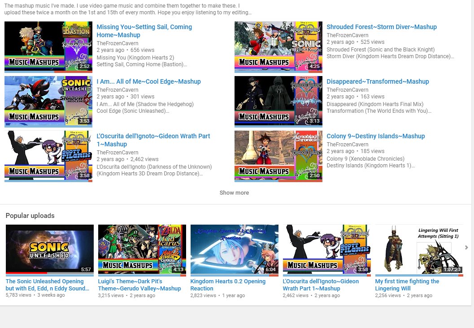Play the Gideon Wrath playlist thumbnail 3:58
The width and height of the screenshot is (474, 328).
(x=48, y=155)
